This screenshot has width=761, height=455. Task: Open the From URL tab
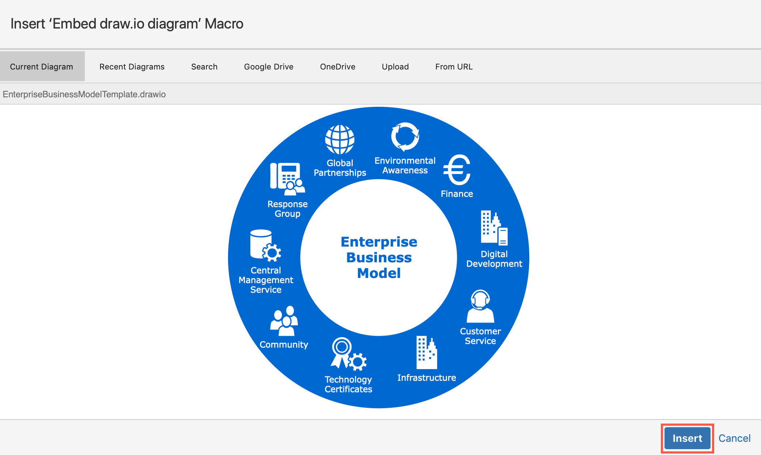[x=454, y=66]
